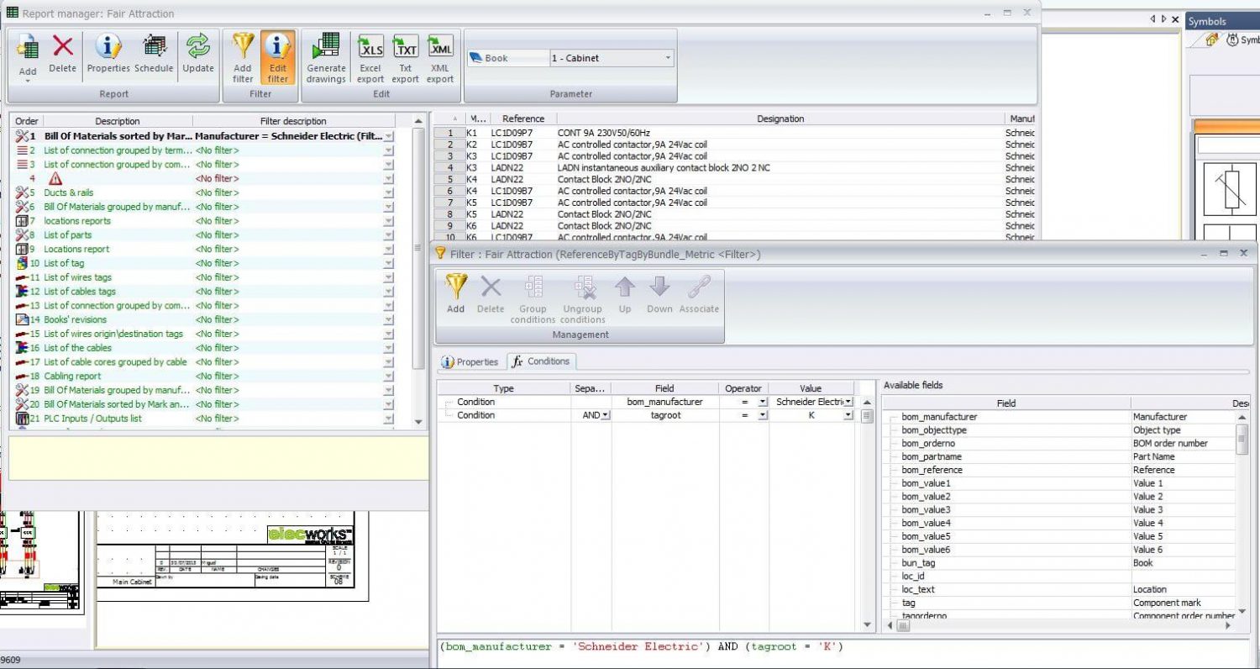This screenshot has height=669, width=1260.
Task: Click the Order column header
Action: [27, 121]
